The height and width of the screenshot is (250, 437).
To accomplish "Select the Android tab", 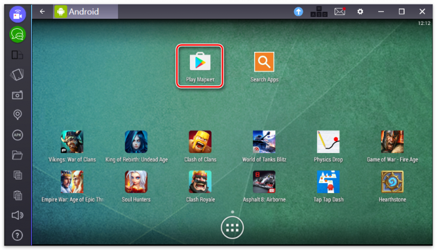I will coord(77,11).
